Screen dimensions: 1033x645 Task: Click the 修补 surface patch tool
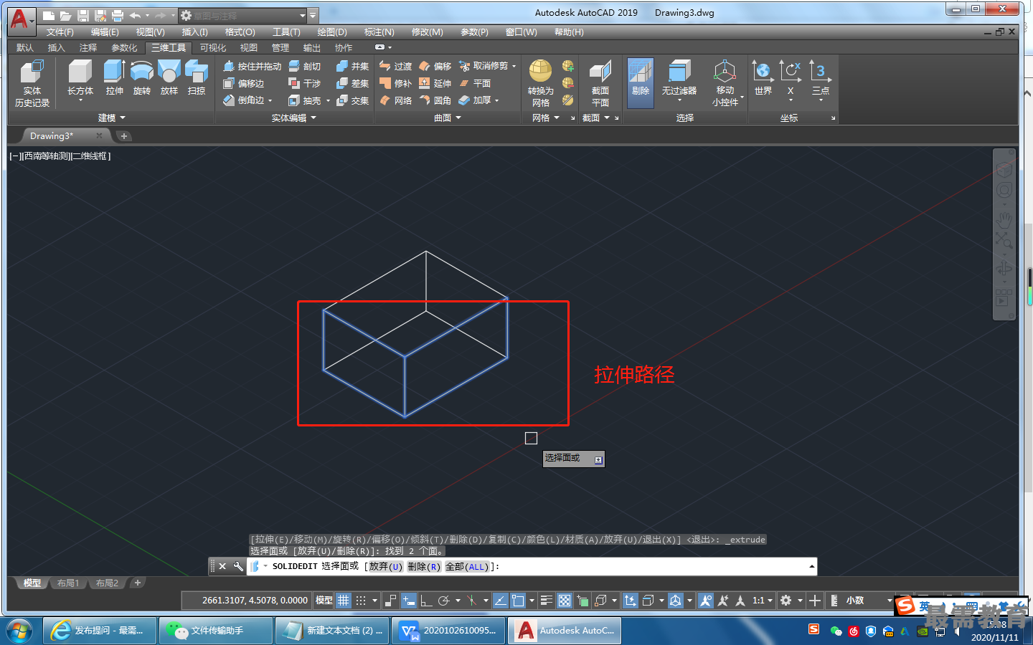coord(395,83)
